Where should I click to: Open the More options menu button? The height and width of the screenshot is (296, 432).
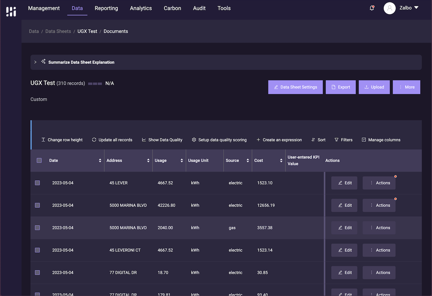pyautogui.click(x=406, y=87)
